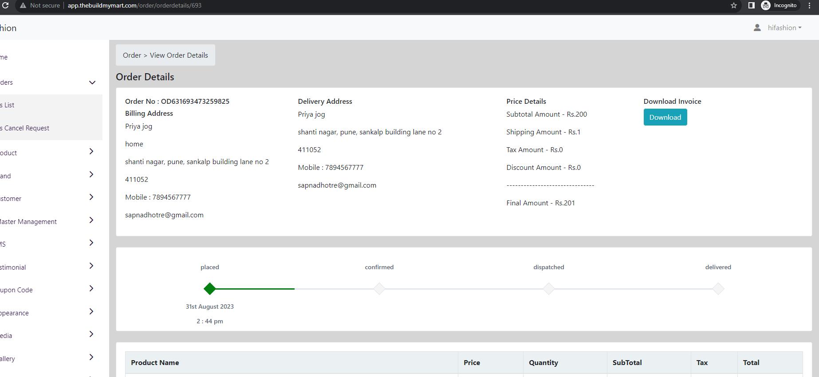819x377 pixels.
Task: Open the browser side panel icon
Action: click(x=752, y=5)
